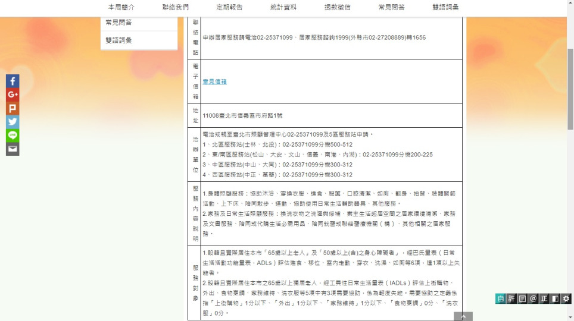The width and height of the screenshot is (574, 321).
Task: Share page on Twitter
Action: 13,122
